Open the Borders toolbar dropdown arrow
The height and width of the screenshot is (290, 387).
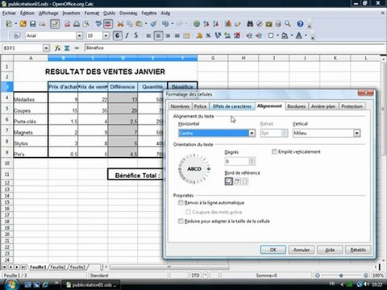pos(277,35)
